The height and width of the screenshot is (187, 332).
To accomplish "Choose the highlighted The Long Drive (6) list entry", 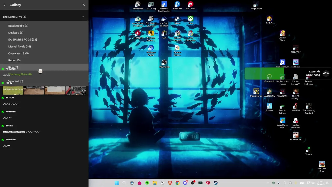I will click(44, 74).
